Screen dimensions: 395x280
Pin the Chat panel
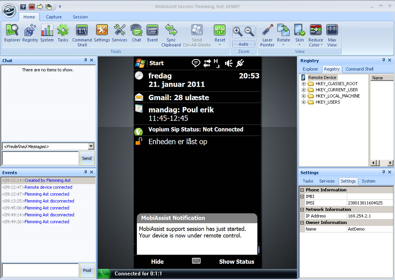pos(86,60)
